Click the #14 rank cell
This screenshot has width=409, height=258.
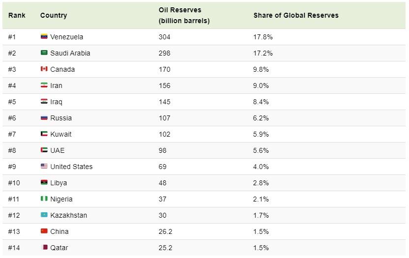tap(14, 248)
